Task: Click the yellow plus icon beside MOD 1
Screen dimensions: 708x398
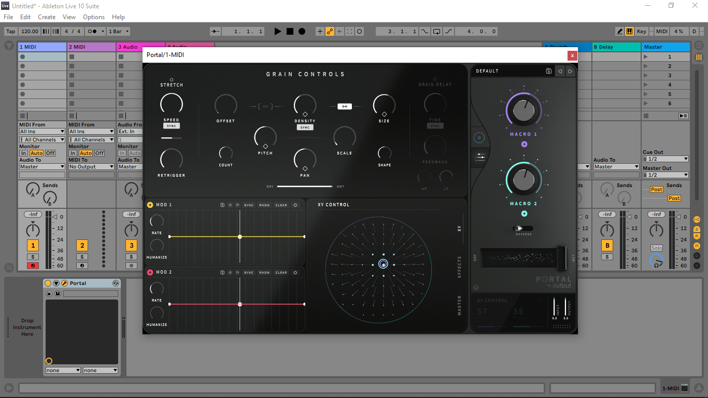Action: 150,205
